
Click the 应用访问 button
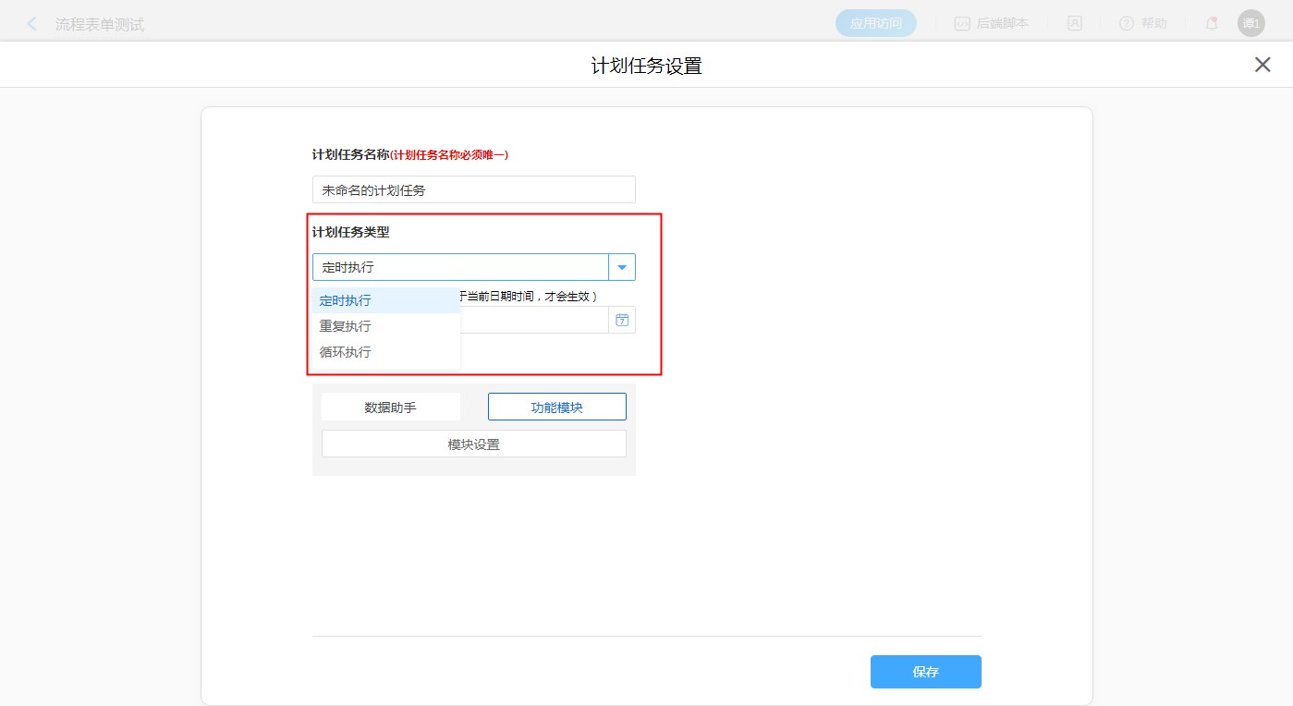pyautogui.click(x=875, y=24)
